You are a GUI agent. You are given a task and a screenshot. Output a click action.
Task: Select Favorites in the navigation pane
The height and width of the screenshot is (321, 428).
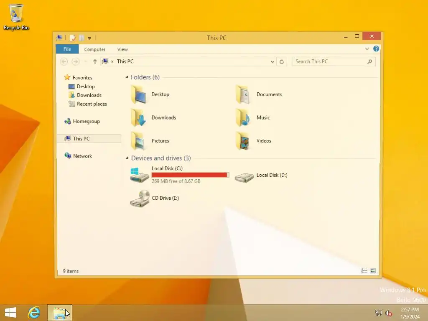tap(82, 78)
